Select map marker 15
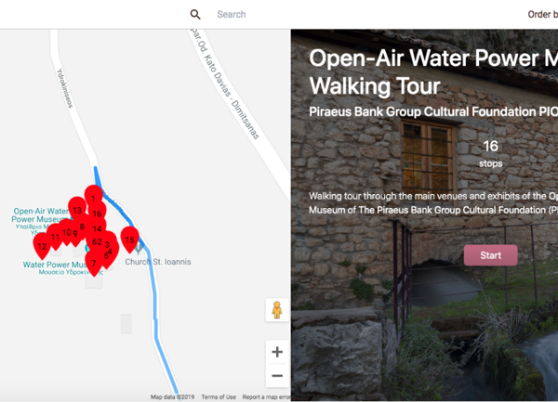Viewport: 558px width, 402px height. [x=129, y=239]
